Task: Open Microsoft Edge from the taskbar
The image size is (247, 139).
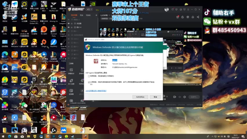Action: (10, 137)
